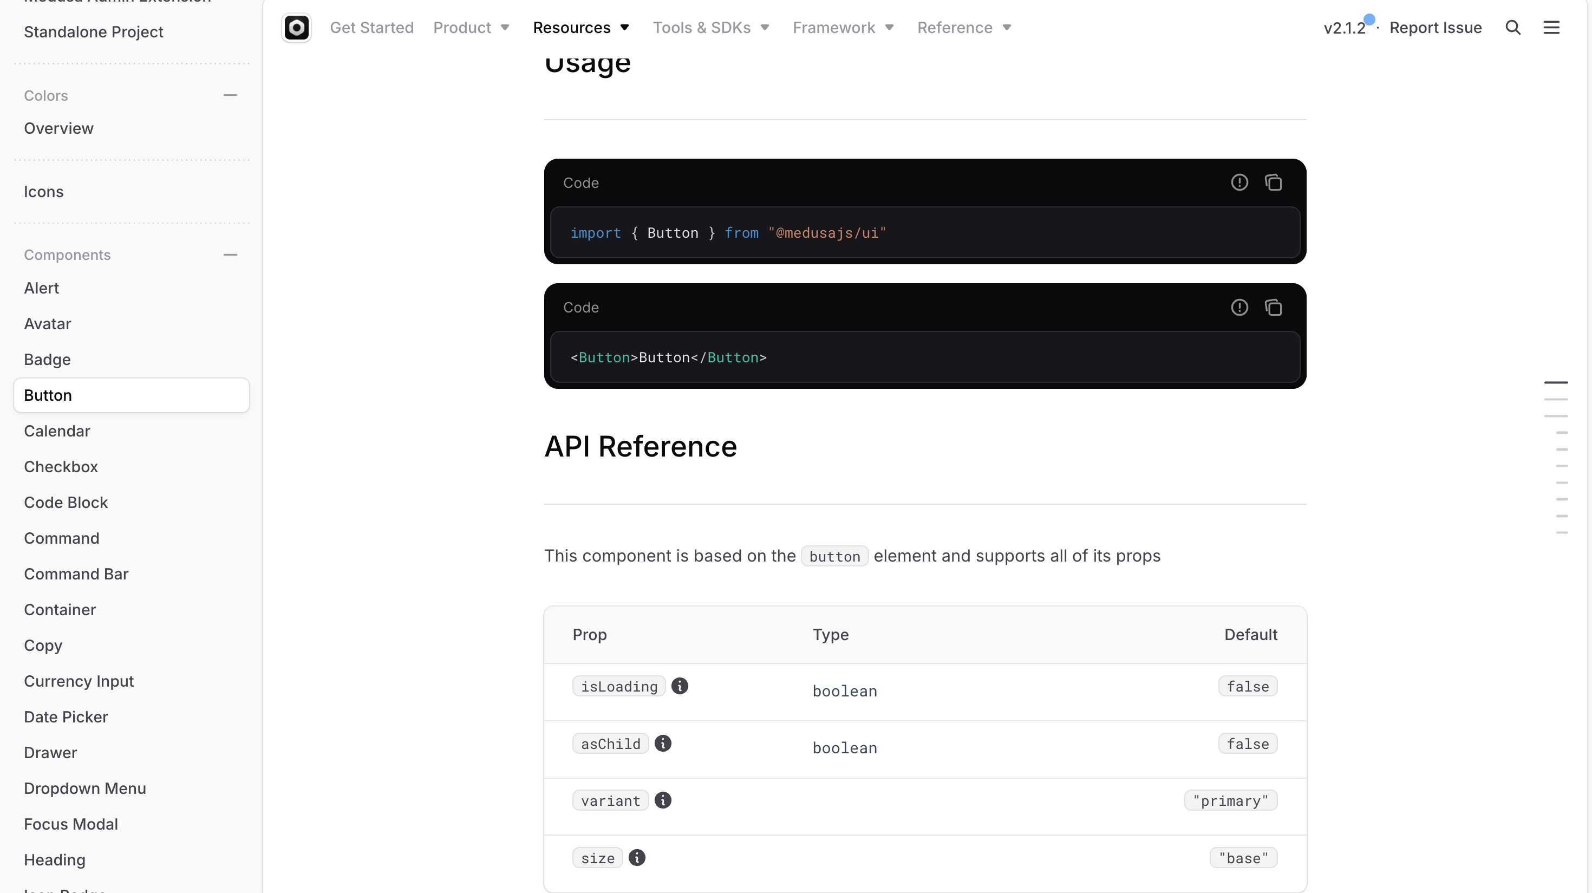Click the info icon next to size prop
This screenshot has height=893, width=1592.
pyautogui.click(x=637, y=857)
